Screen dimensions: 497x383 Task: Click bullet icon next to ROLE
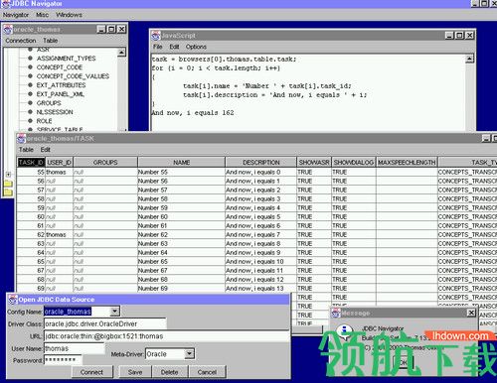(30, 120)
